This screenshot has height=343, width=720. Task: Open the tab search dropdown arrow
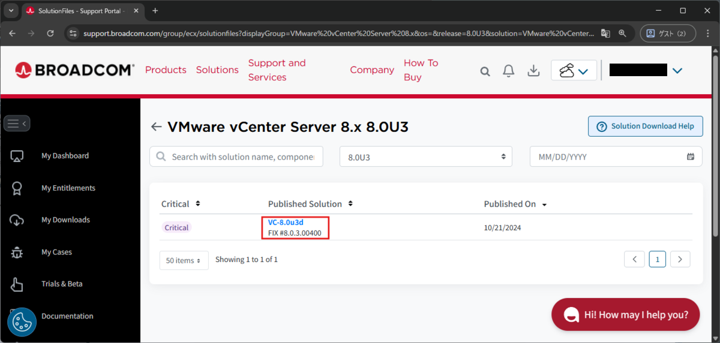pyautogui.click(x=11, y=11)
